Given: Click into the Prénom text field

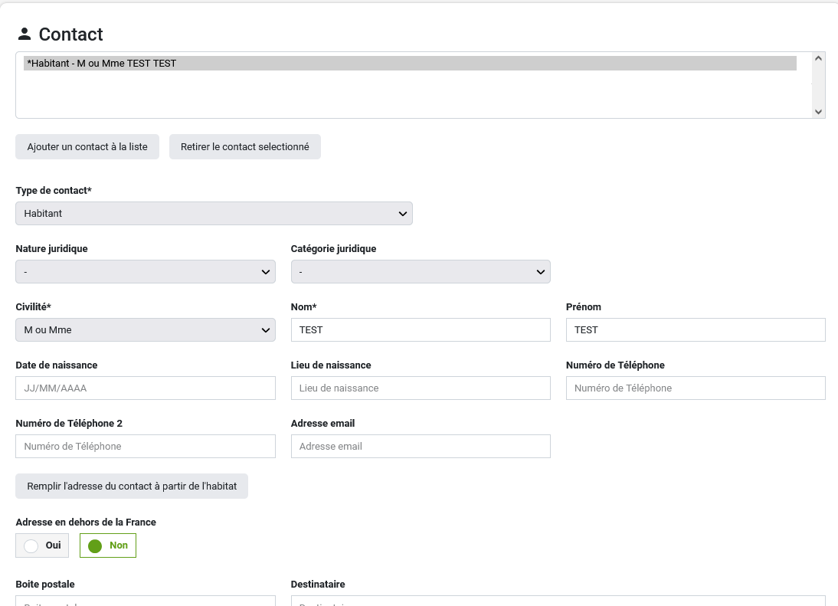Looking at the screenshot, I should 695,330.
